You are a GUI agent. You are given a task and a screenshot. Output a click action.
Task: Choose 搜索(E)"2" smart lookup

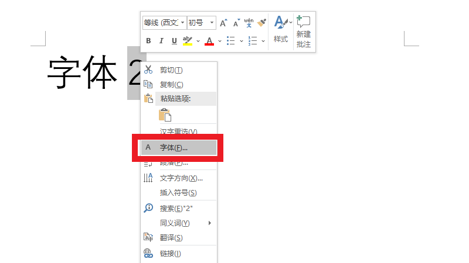tap(179, 209)
